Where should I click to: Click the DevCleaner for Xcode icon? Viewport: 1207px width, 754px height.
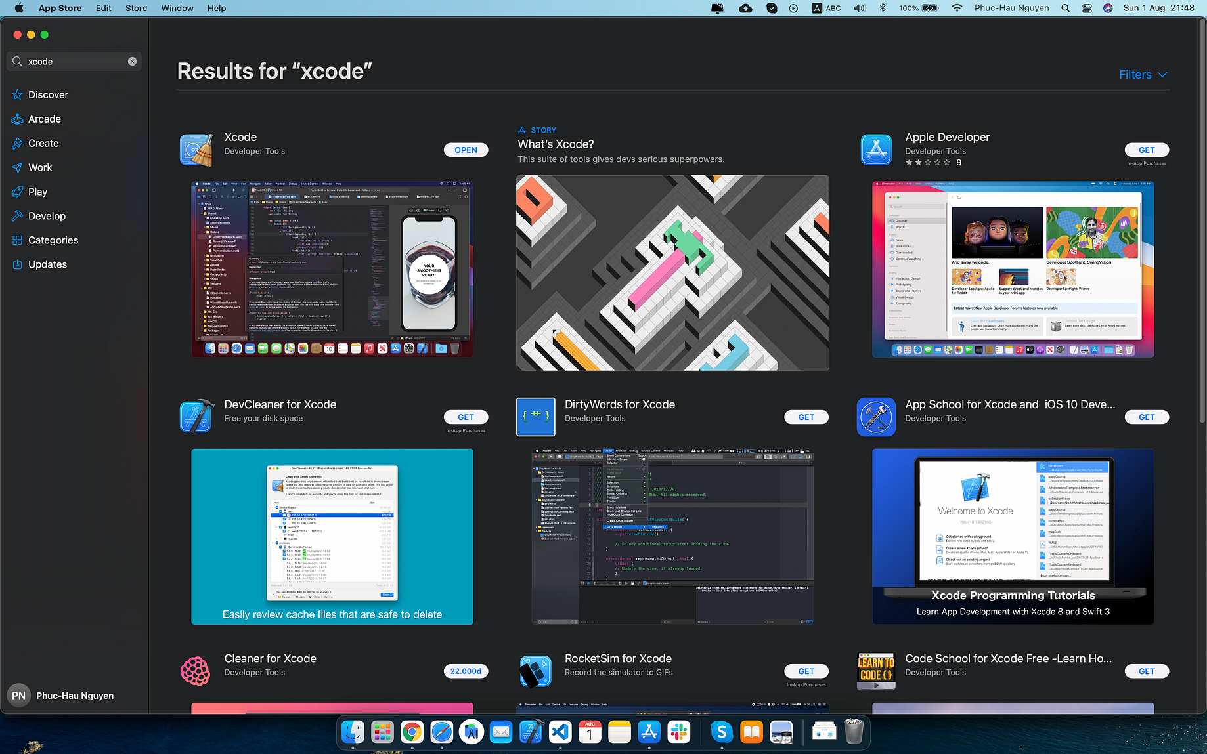[x=196, y=417]
